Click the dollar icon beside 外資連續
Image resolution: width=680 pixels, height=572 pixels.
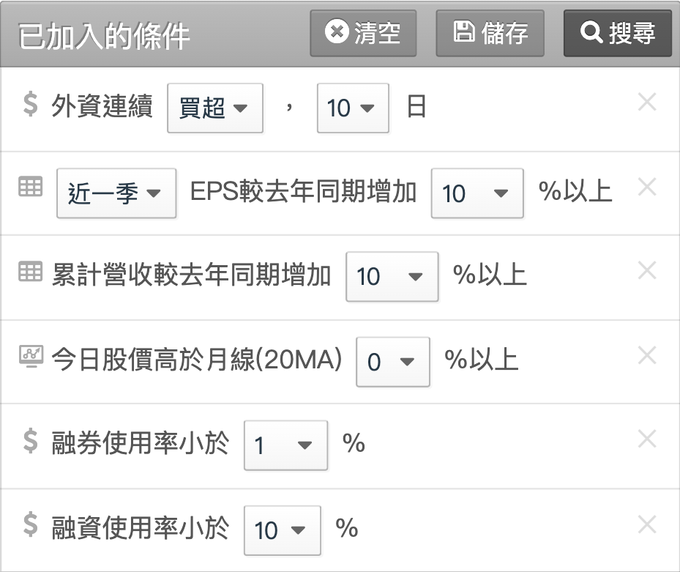click(x=30, y=105)
